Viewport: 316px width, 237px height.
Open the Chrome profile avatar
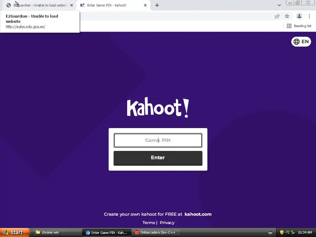click(299, 16)
